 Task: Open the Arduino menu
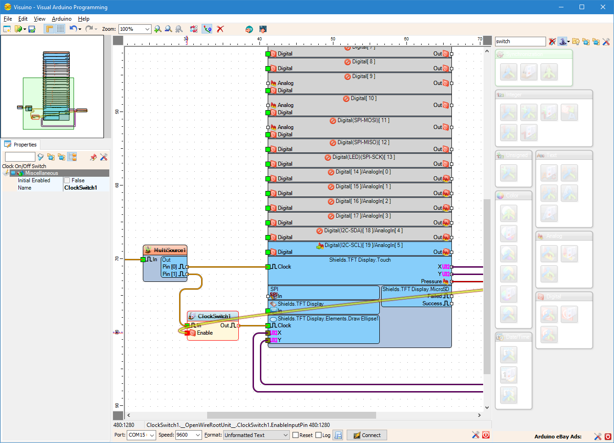[62, 19]
